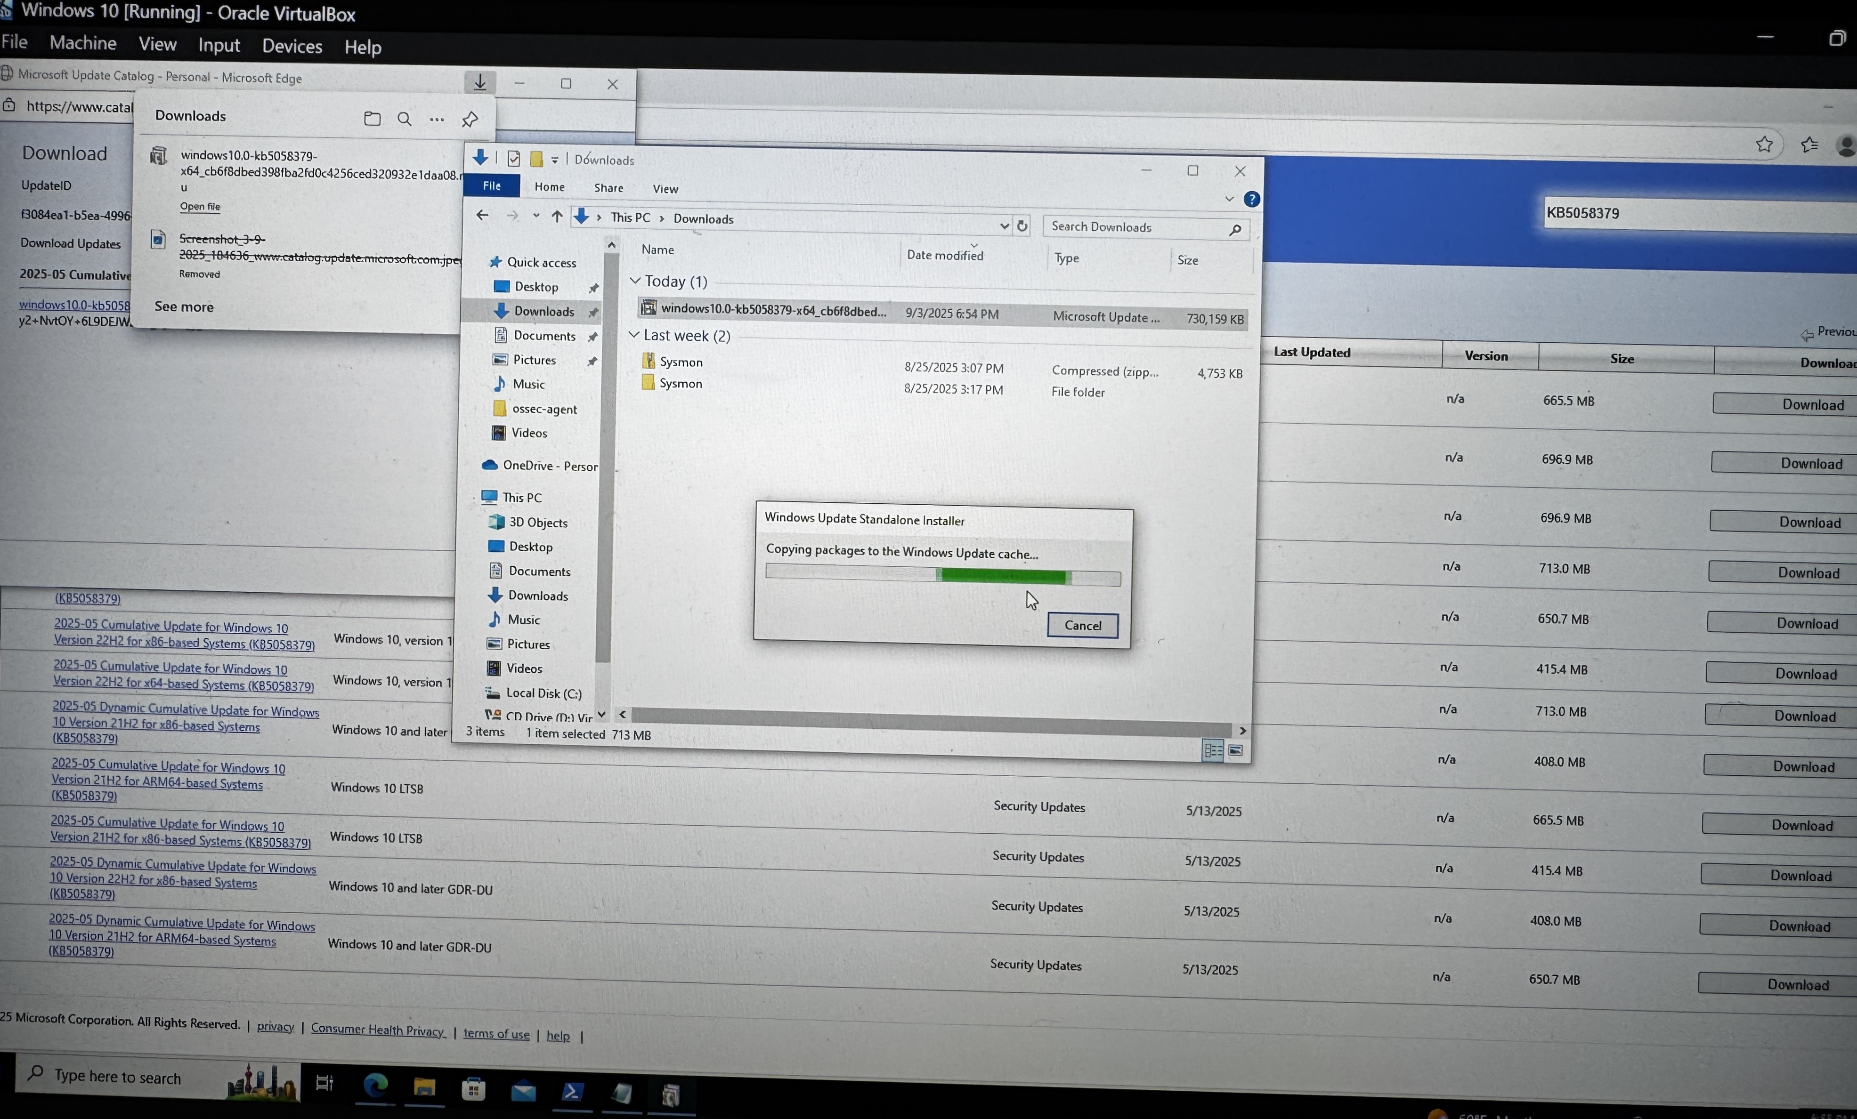Collapse the Last week (2) group
The height and width of the screenshot is (1119, 1857).
[x=634, y=335]
